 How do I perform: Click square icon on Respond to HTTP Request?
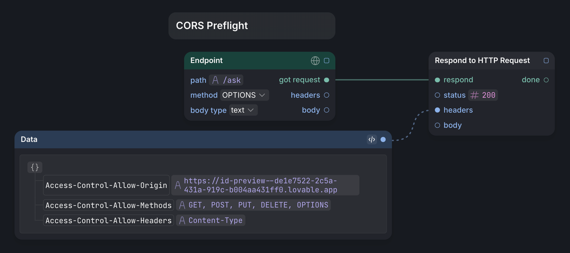(x=546, y=61)
